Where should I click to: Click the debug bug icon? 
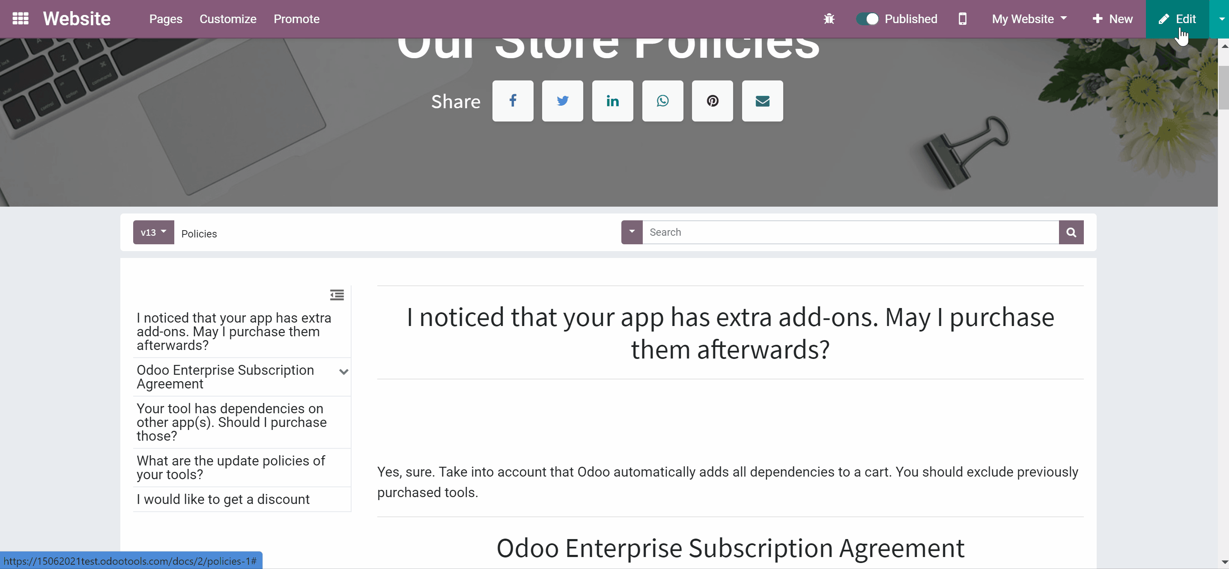pos(829,19)
